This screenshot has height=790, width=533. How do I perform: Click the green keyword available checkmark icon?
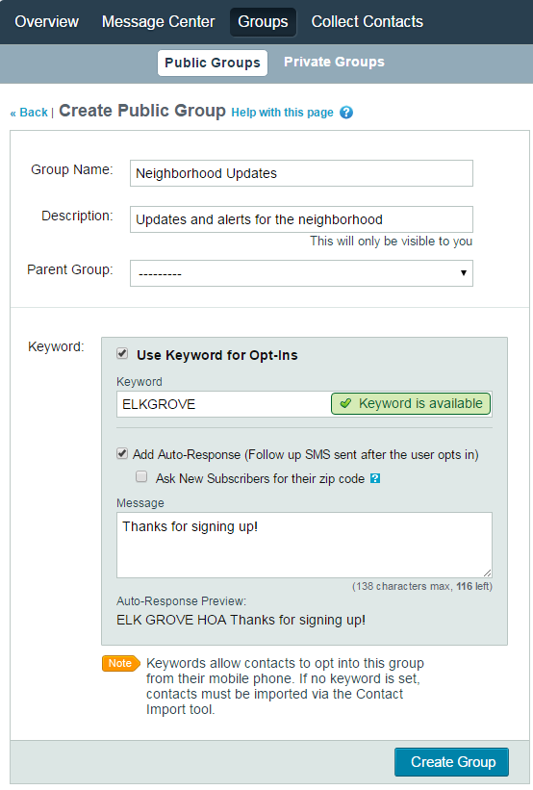(x=345, y=403)
